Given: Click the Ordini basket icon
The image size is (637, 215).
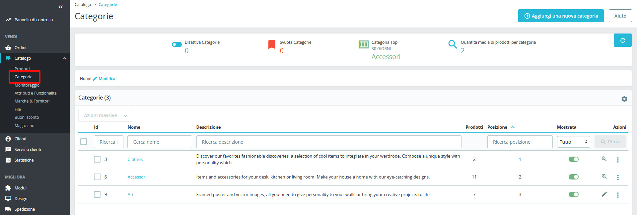Looking at the screenshot, I should point(8,47).
